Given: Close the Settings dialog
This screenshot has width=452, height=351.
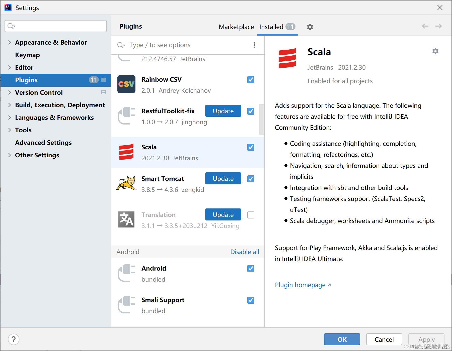Looking at the screenshot, I should (440, 8).
